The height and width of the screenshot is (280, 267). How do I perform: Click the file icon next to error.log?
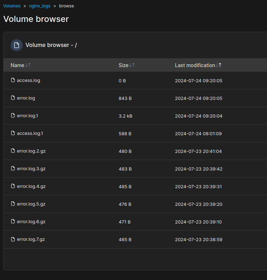[13, 98]
